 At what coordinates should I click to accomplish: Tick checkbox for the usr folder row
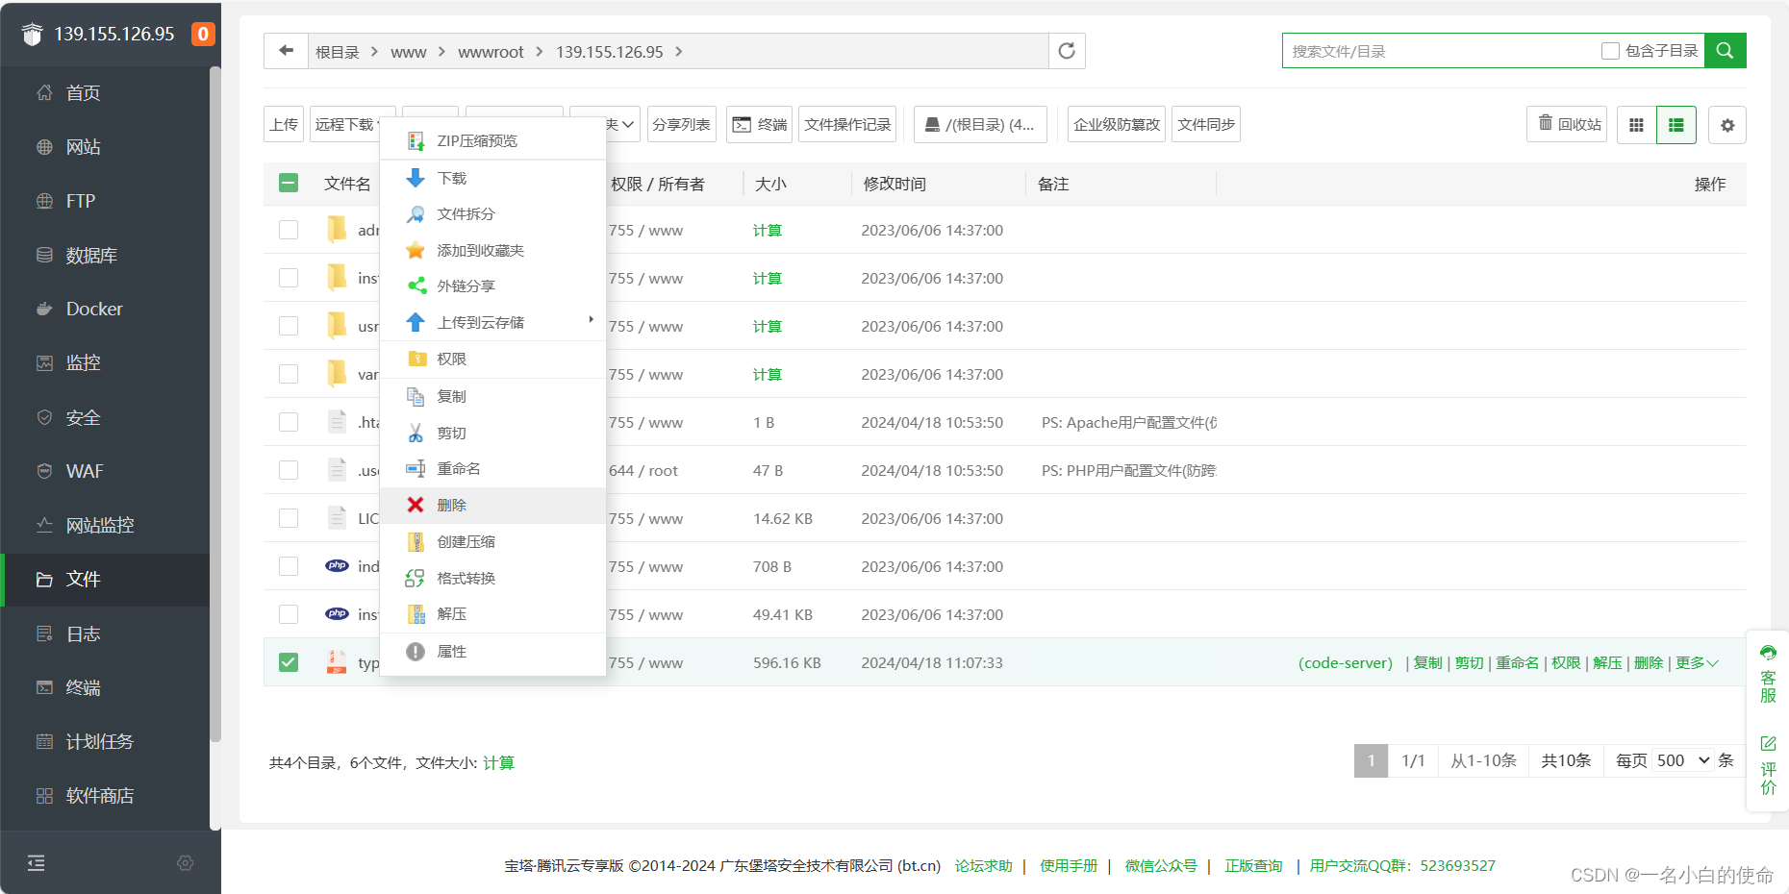289,326
